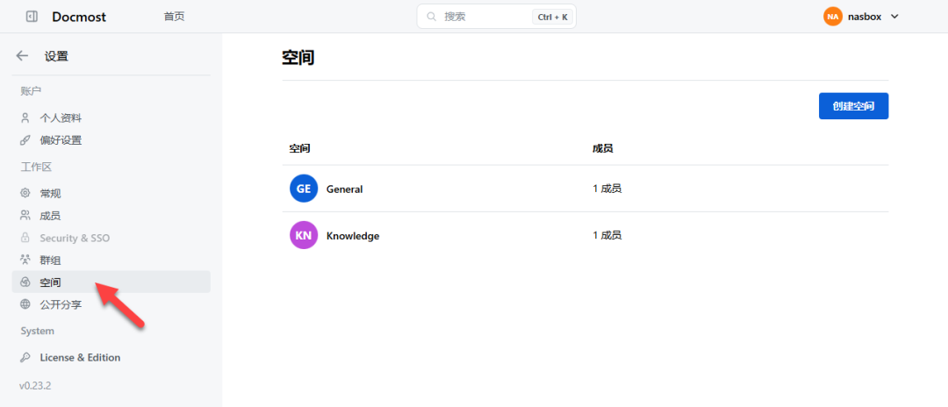Toggle the sidebar panel icon

click(x=32, y=17)
